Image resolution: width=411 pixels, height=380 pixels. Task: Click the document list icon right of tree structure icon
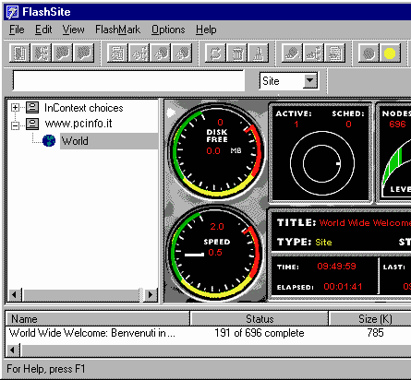334,53
